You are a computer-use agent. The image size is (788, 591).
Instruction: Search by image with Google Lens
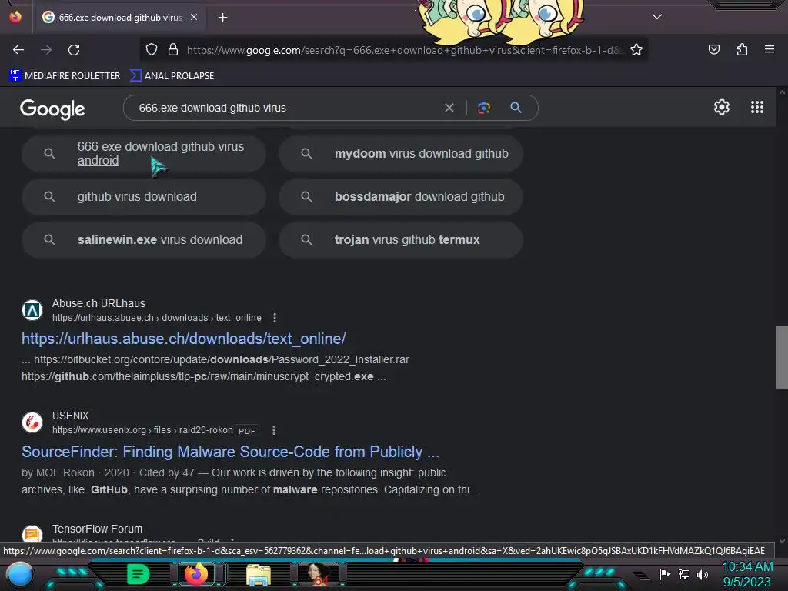click(483, 108)
